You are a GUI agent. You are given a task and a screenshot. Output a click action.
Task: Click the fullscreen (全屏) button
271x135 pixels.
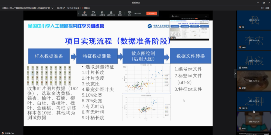(266, 8)
